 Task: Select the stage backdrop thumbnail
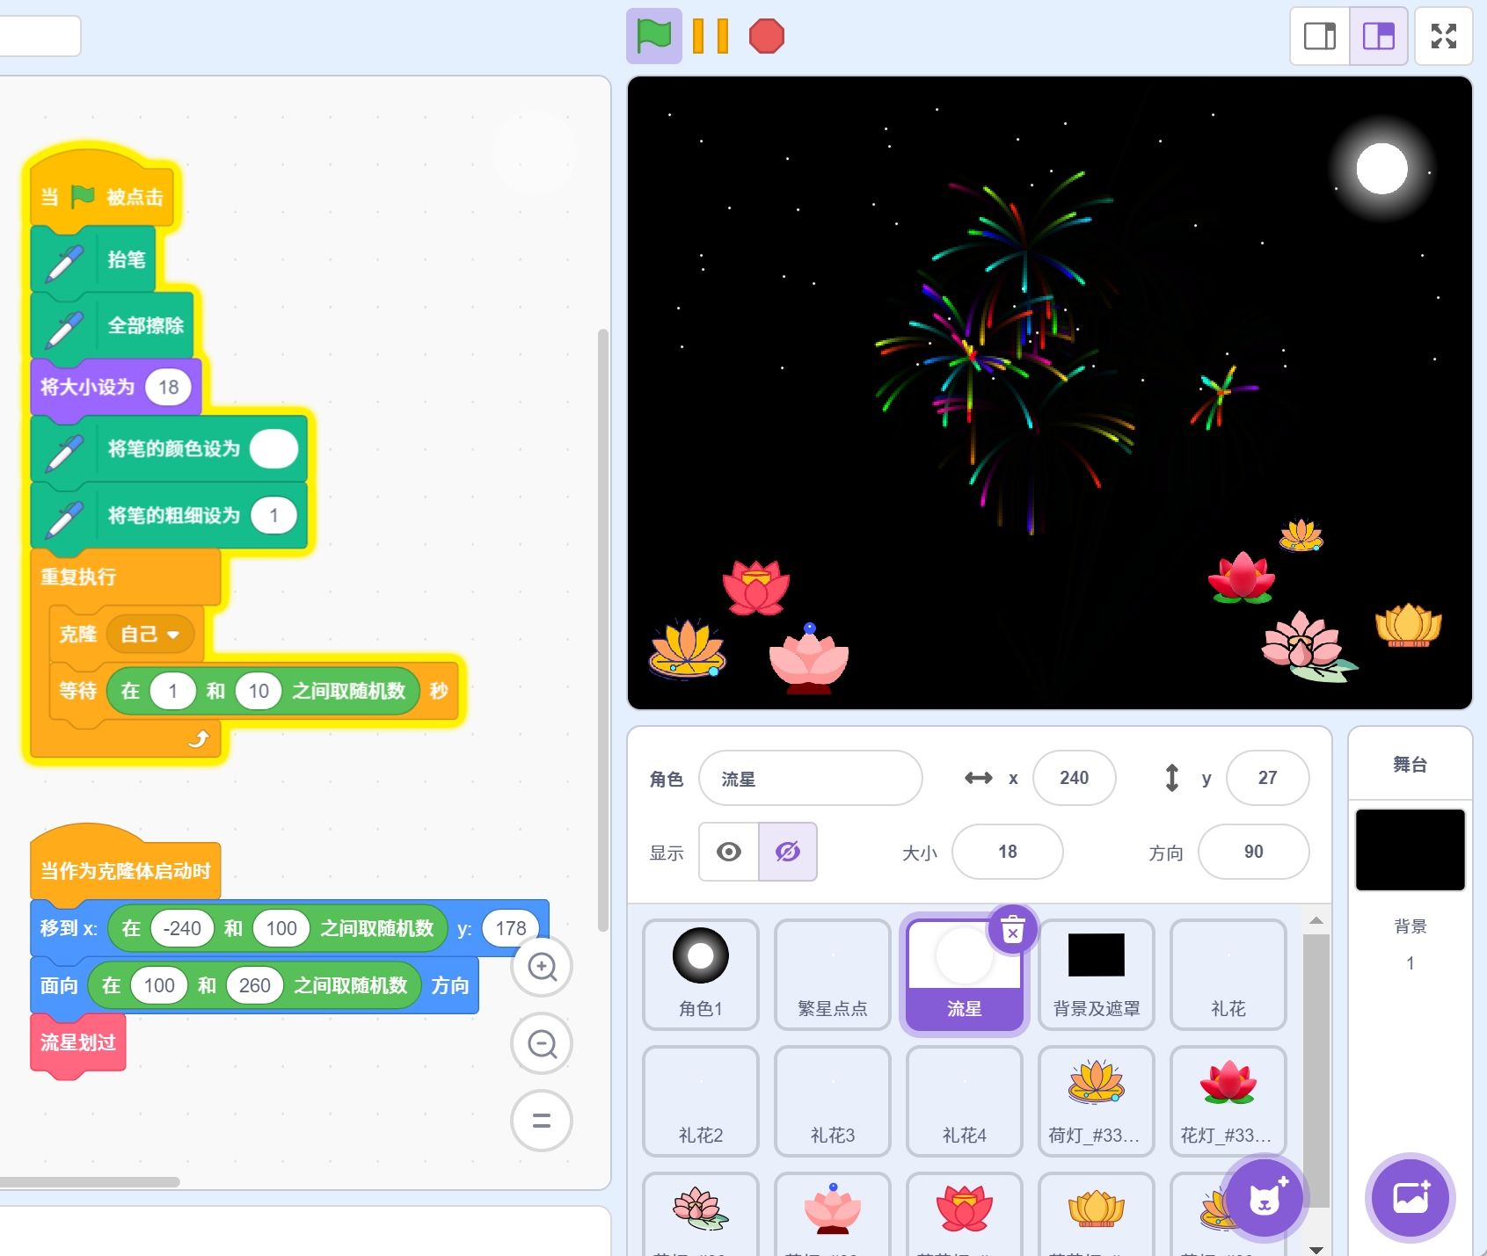(1410, 850)
